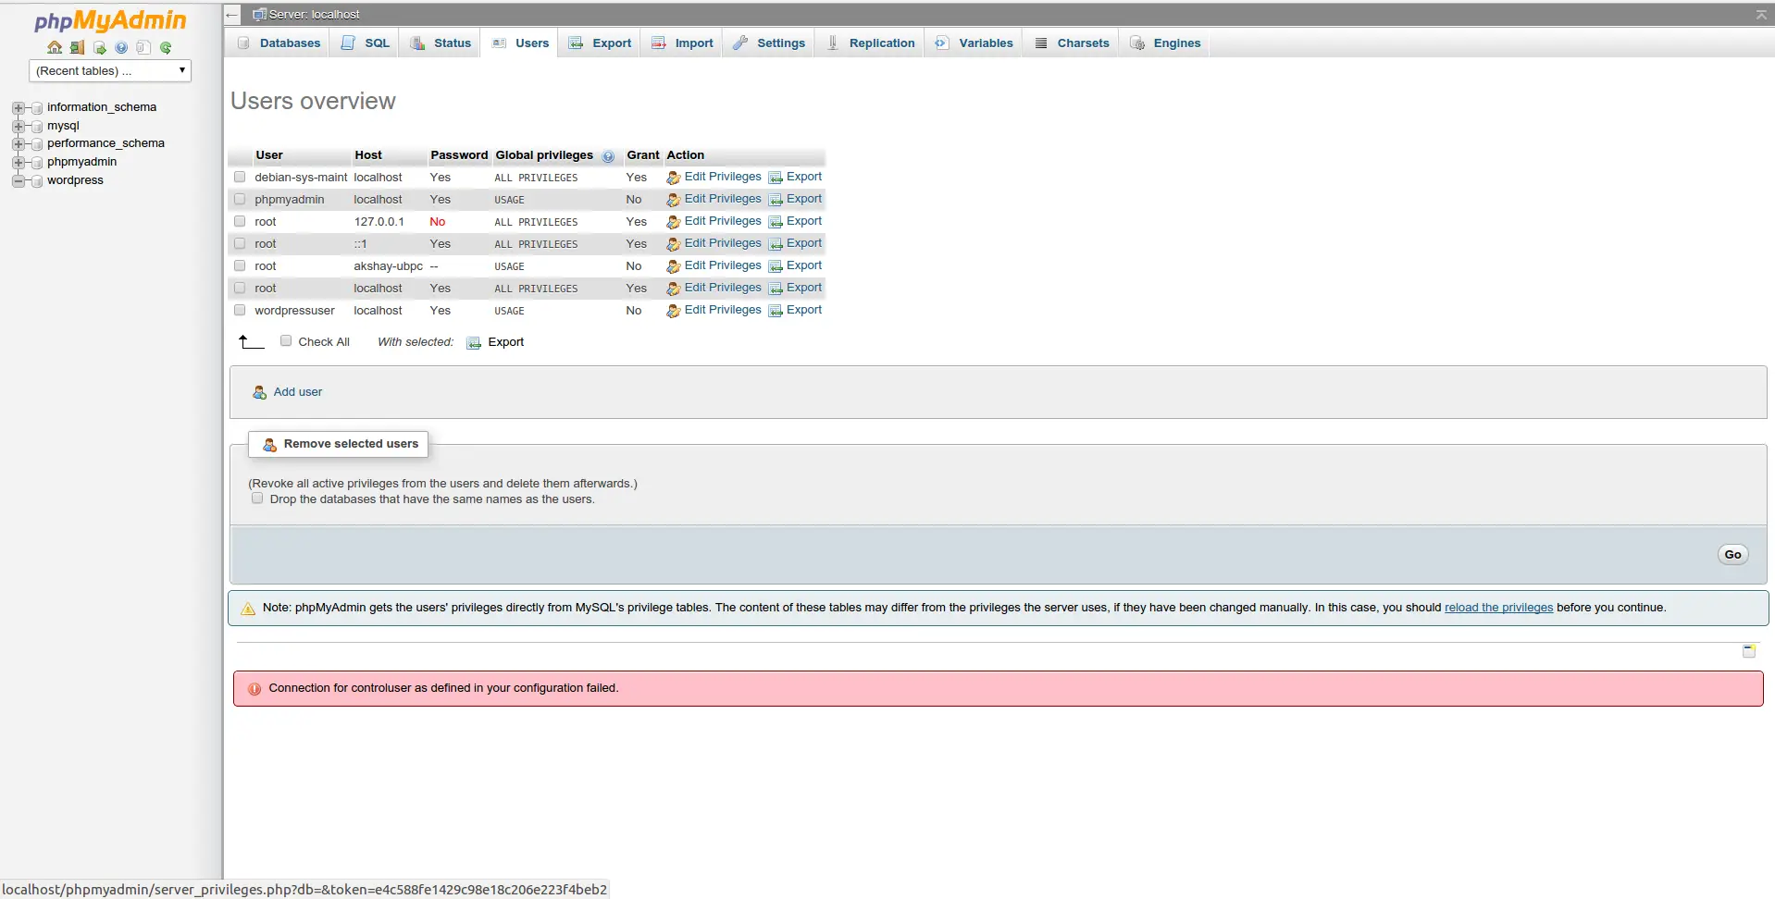
Task: Expand the phpmyadmin database tree
Action: point(18,163)
